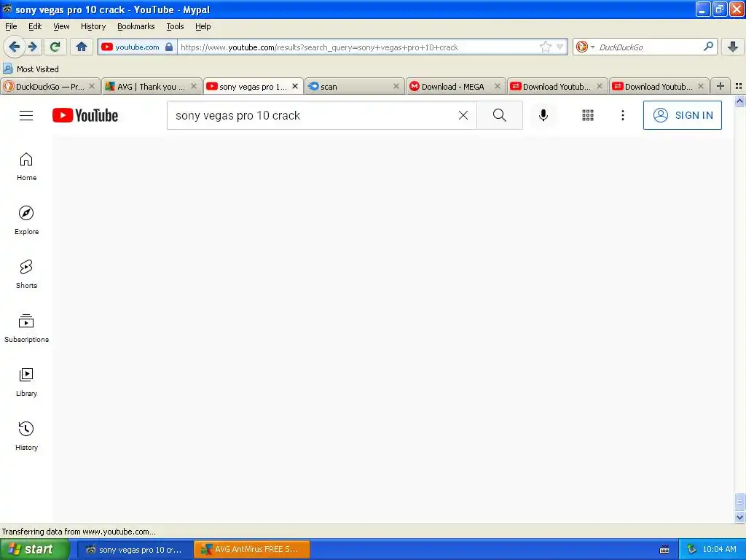
Task: Click the magnifier in the DuckDuckGo search box
Action: (x=708, y=47)
